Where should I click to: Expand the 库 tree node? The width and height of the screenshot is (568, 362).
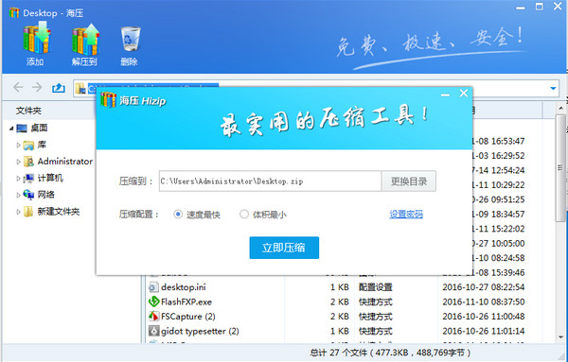point(18,145)
